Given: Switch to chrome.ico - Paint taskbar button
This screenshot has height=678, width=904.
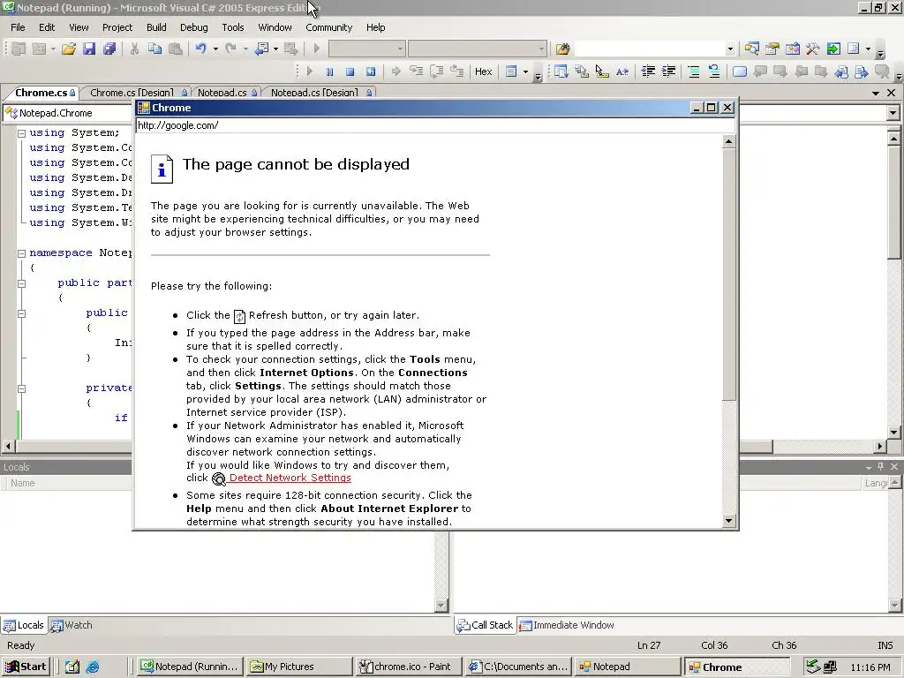Looking at the screenshot, I should point(408,667).
